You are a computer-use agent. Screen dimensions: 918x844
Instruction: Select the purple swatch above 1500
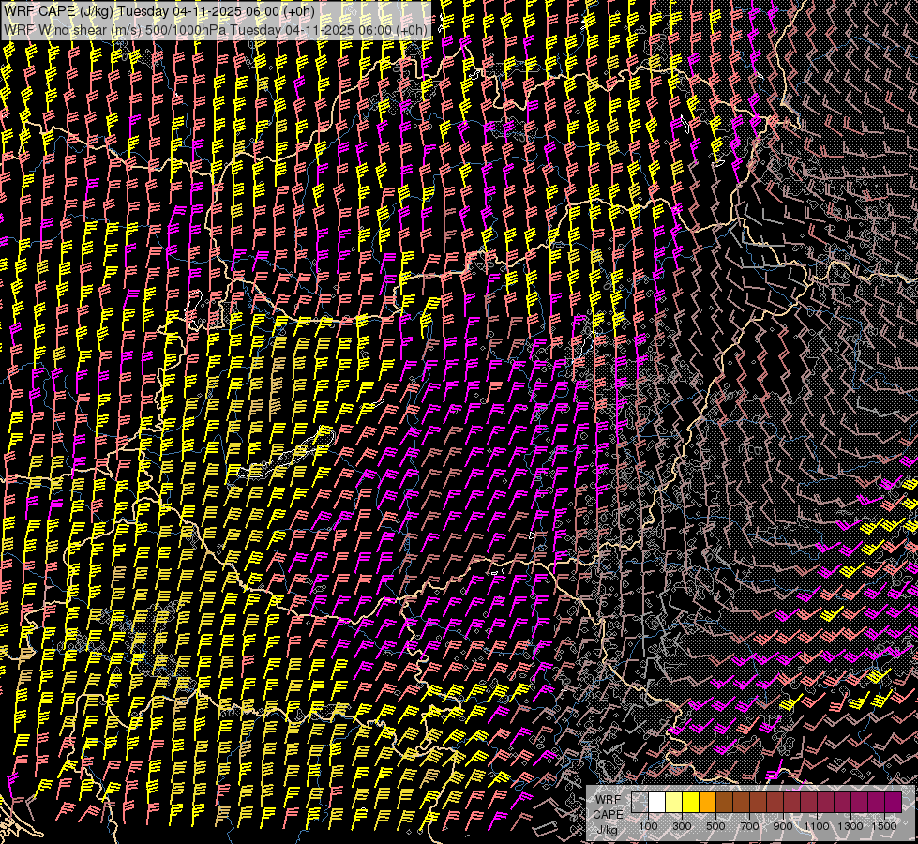(x=893, y=802)
